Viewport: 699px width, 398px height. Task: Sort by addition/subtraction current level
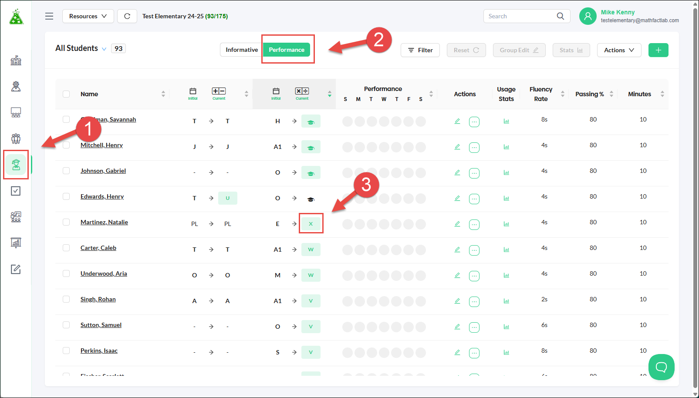pos(247,94)
